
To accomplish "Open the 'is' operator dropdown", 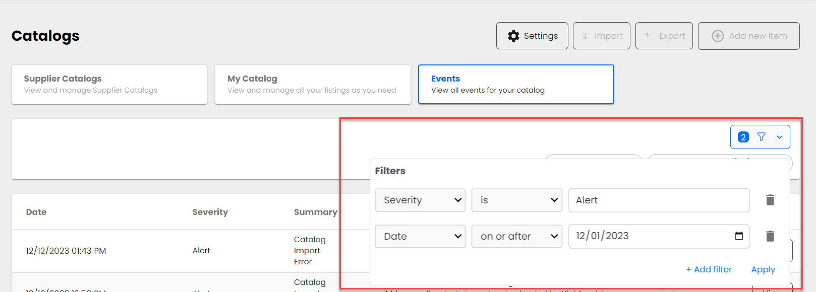I will pyautogui.click(x=516, y=200).
